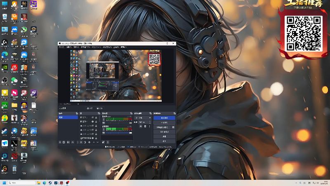Click the Windows taskbar search box
Image resolution: width=330 pixels, height=186 pixels.
point(21,183)
